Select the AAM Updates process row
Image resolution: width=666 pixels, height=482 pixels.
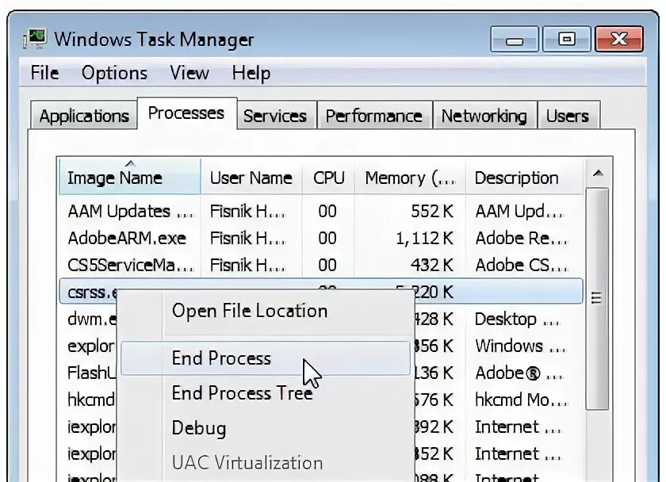point(320,211)
